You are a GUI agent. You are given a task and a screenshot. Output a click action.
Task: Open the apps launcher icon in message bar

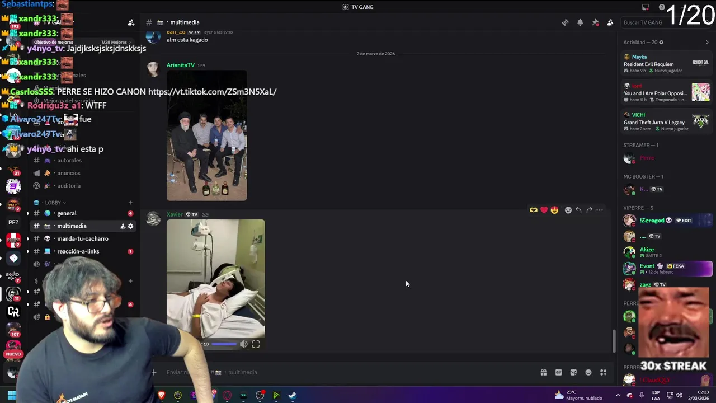point(603,372)
